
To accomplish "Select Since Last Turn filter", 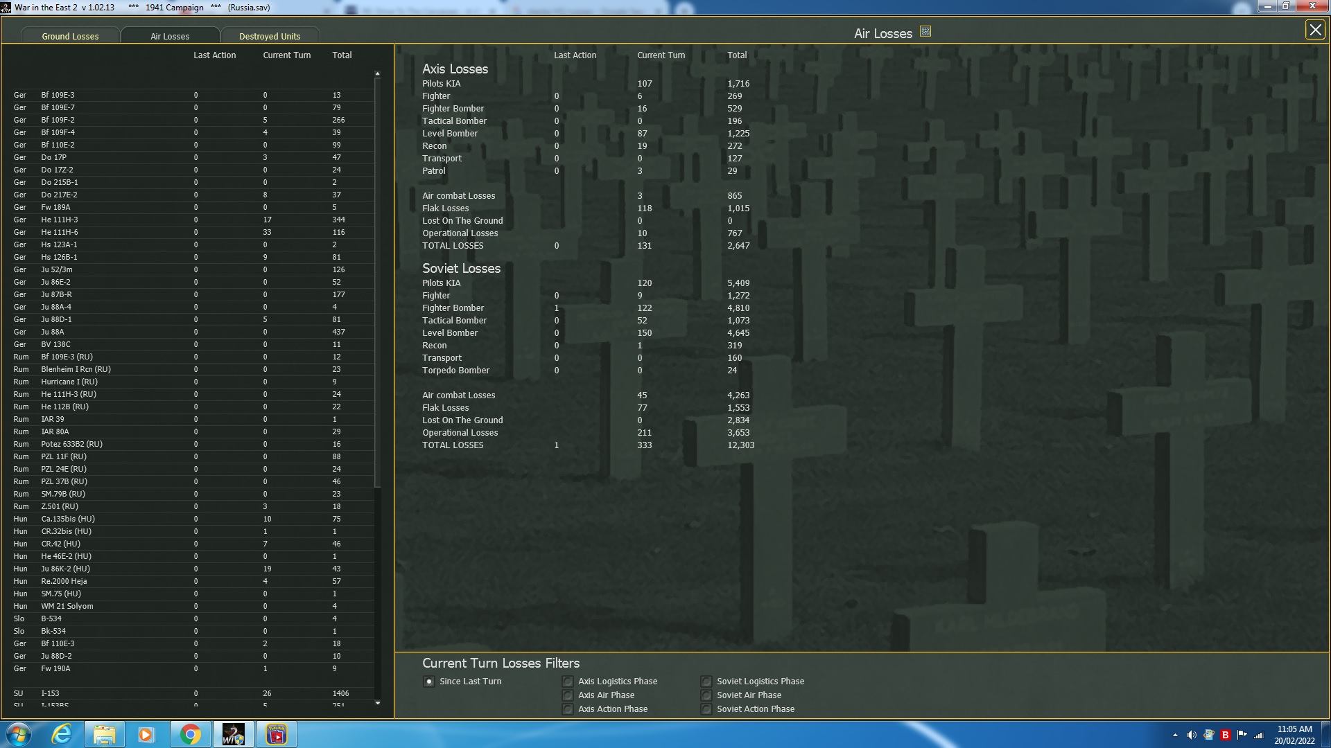I will click(x=429, y=682).
